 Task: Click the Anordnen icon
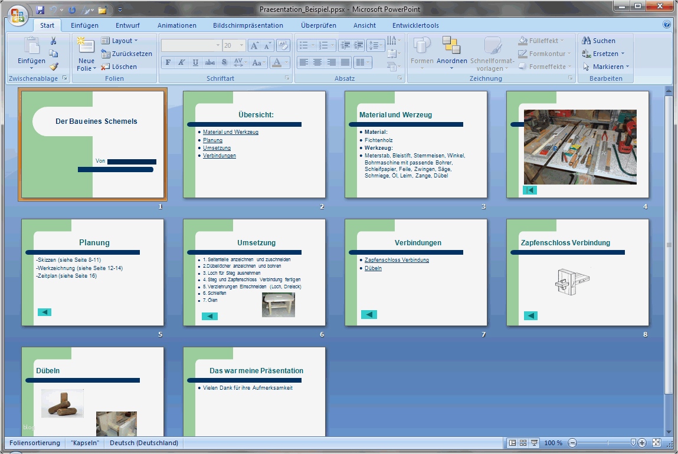pos(451,47)
